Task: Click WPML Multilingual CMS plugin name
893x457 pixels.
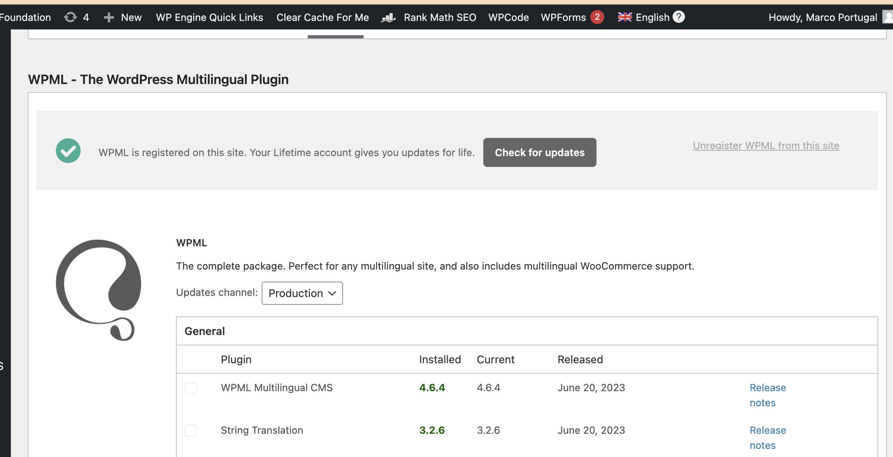Action: [277, 388]
